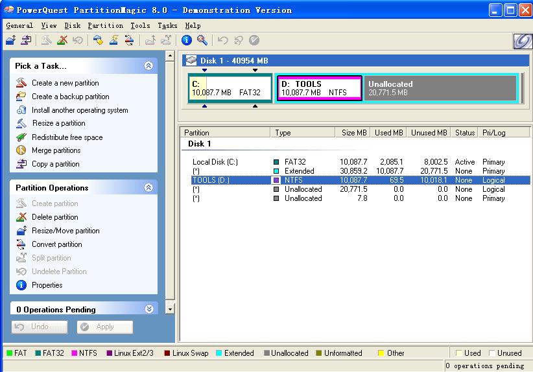The image size is (533, 372).
Task: Click the Merge partitions toolbar icon
Action: [x=150, y=40]
